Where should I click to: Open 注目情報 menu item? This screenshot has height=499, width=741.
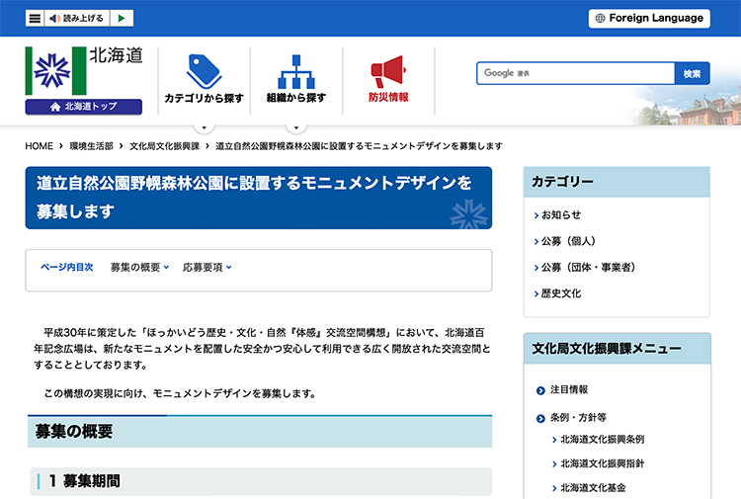[x=569, y=390]
